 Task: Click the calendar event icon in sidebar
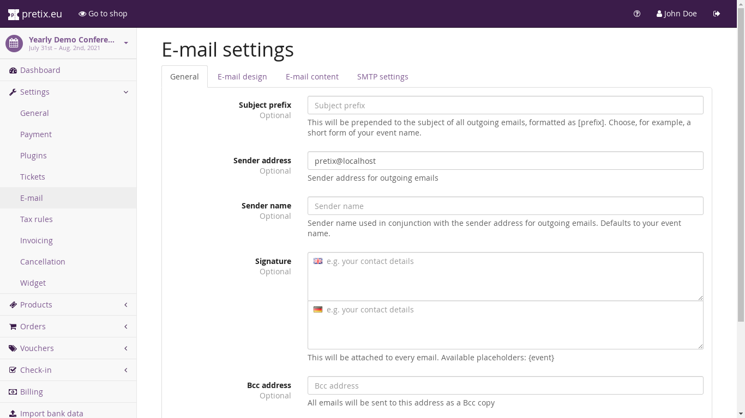coord(14,44)
